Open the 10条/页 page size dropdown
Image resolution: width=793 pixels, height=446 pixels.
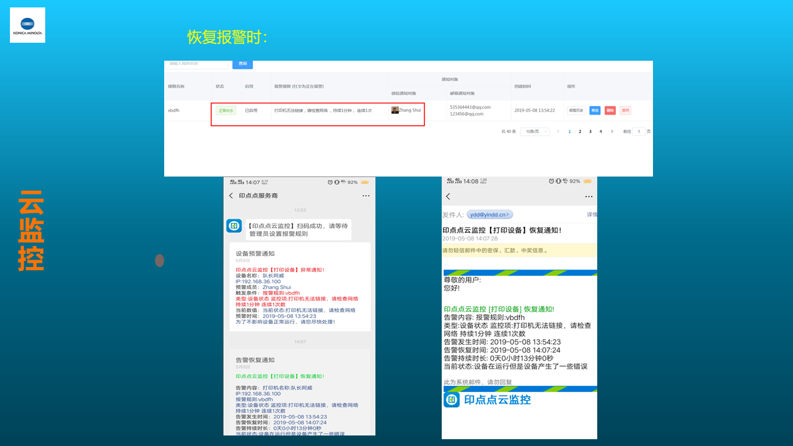click(533, 131)
